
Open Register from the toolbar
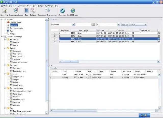[x=4, y=11]
